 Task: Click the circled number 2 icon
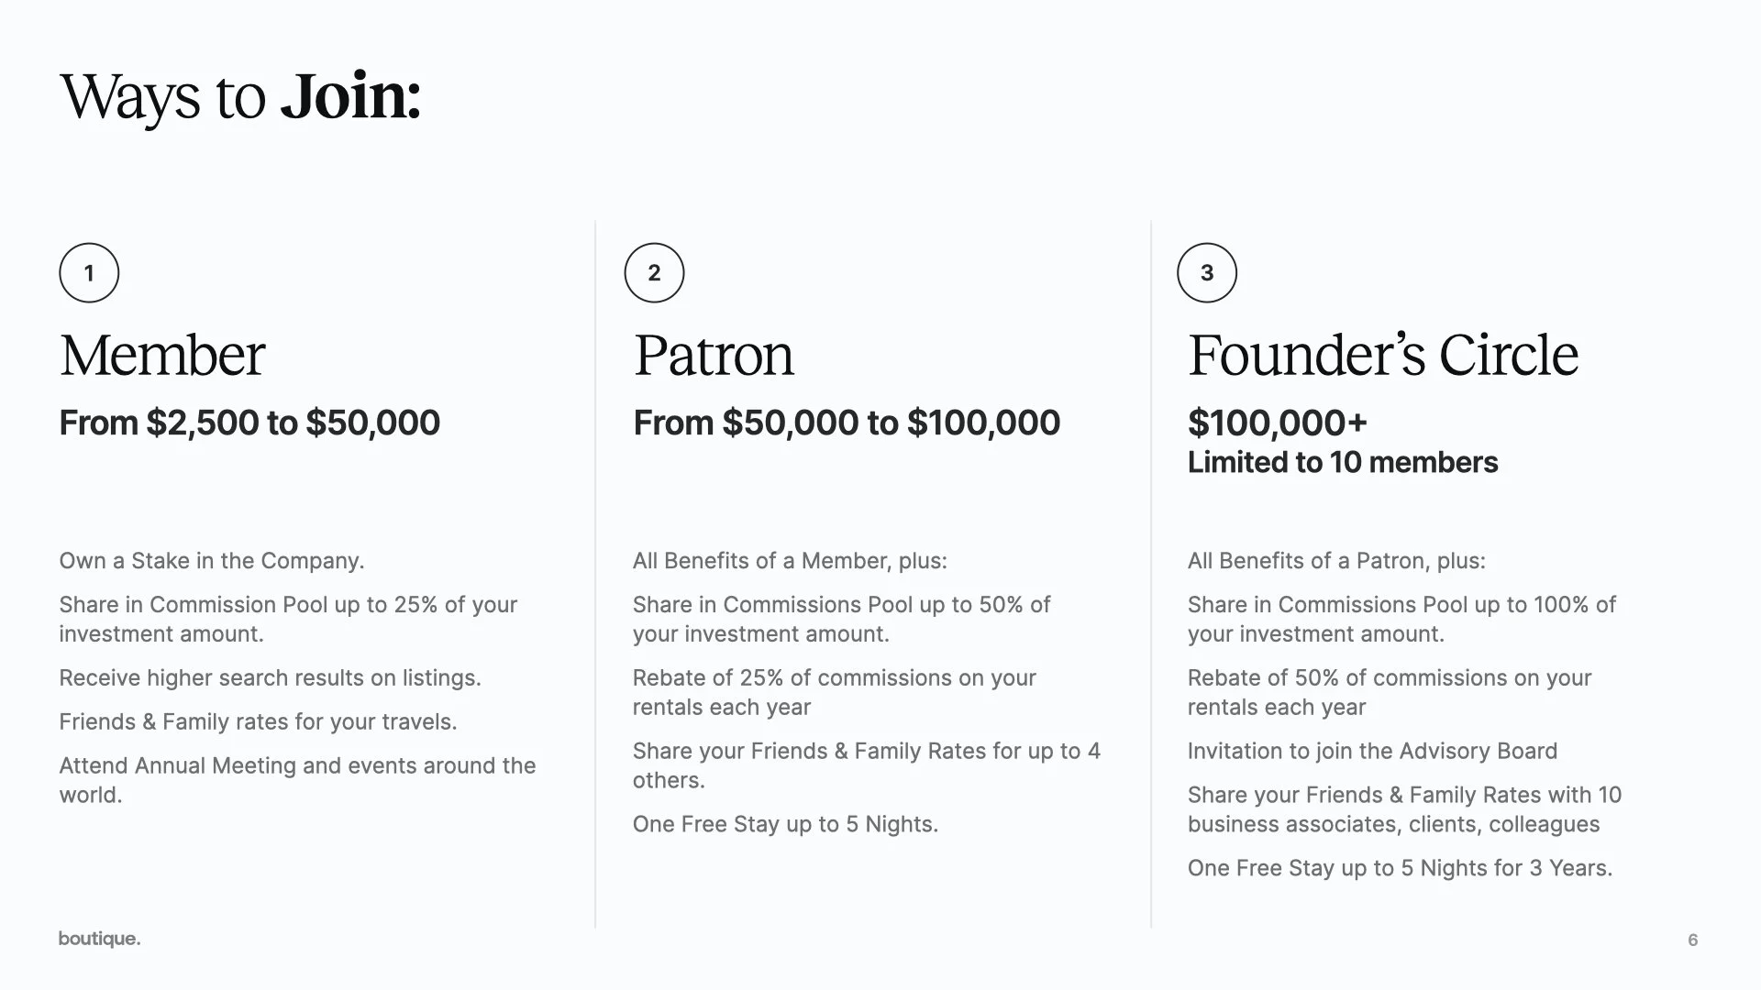pos(654,273)
